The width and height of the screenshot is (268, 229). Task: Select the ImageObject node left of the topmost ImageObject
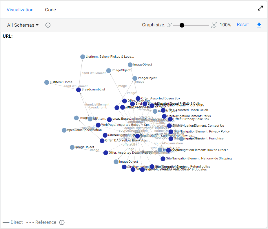pos(109,71)
